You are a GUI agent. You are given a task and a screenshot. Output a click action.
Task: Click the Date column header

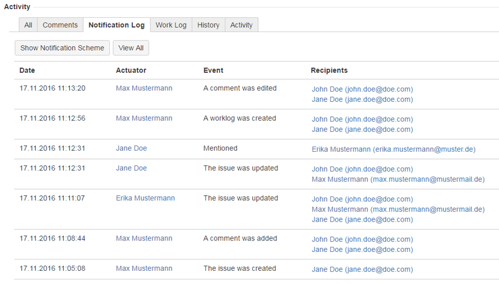[x=27, y=70]
